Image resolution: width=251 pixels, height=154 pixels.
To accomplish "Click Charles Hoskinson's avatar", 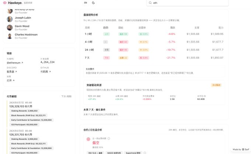I will click(10, 36).
